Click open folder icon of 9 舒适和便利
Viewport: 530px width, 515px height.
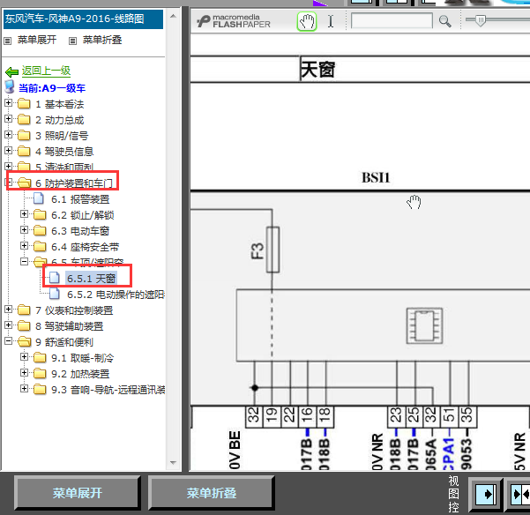[25, 341]
